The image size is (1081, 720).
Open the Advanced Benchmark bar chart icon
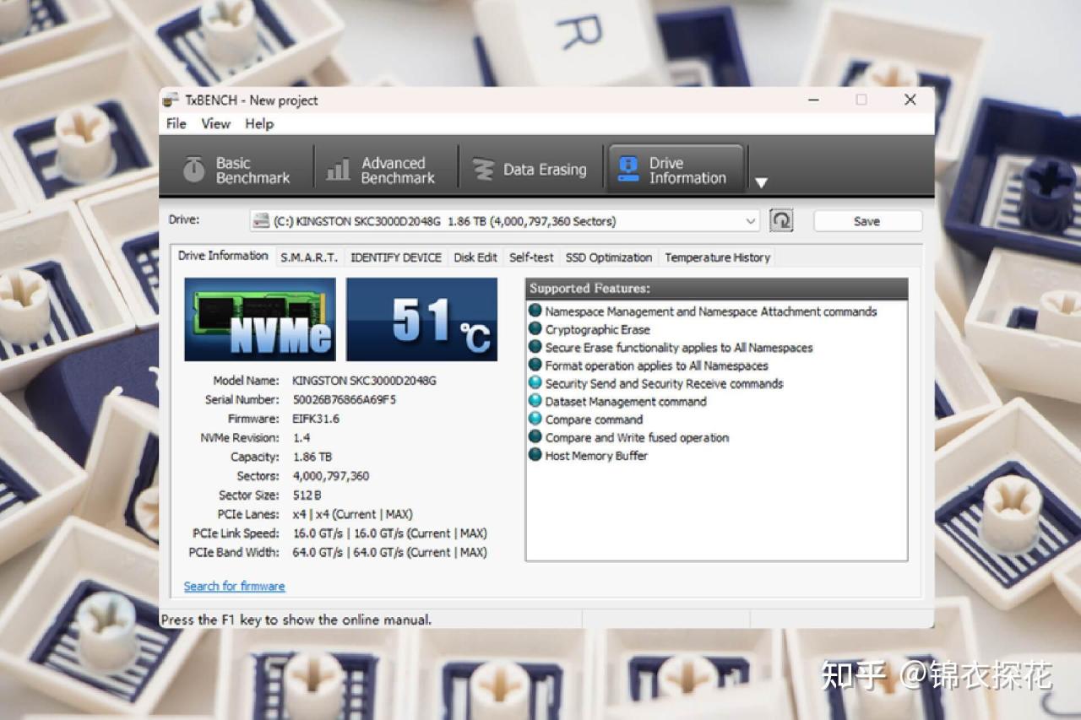tap(338, 170)
